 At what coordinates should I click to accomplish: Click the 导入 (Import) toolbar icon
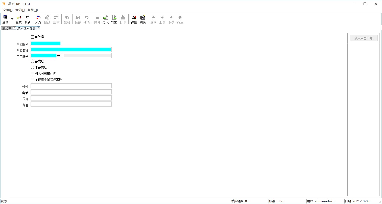click(x=106, y=19)
